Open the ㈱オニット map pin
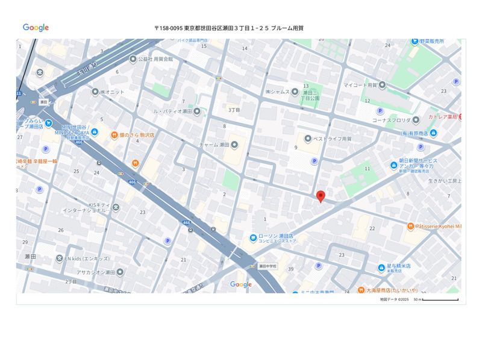Screen dimensions: 482x341 [x=95, y=92]
